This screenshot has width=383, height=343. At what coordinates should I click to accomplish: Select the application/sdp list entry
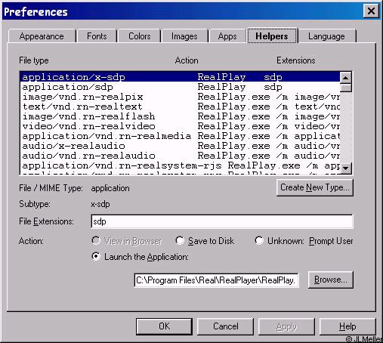pyautogui.click(x=180, y=87)
